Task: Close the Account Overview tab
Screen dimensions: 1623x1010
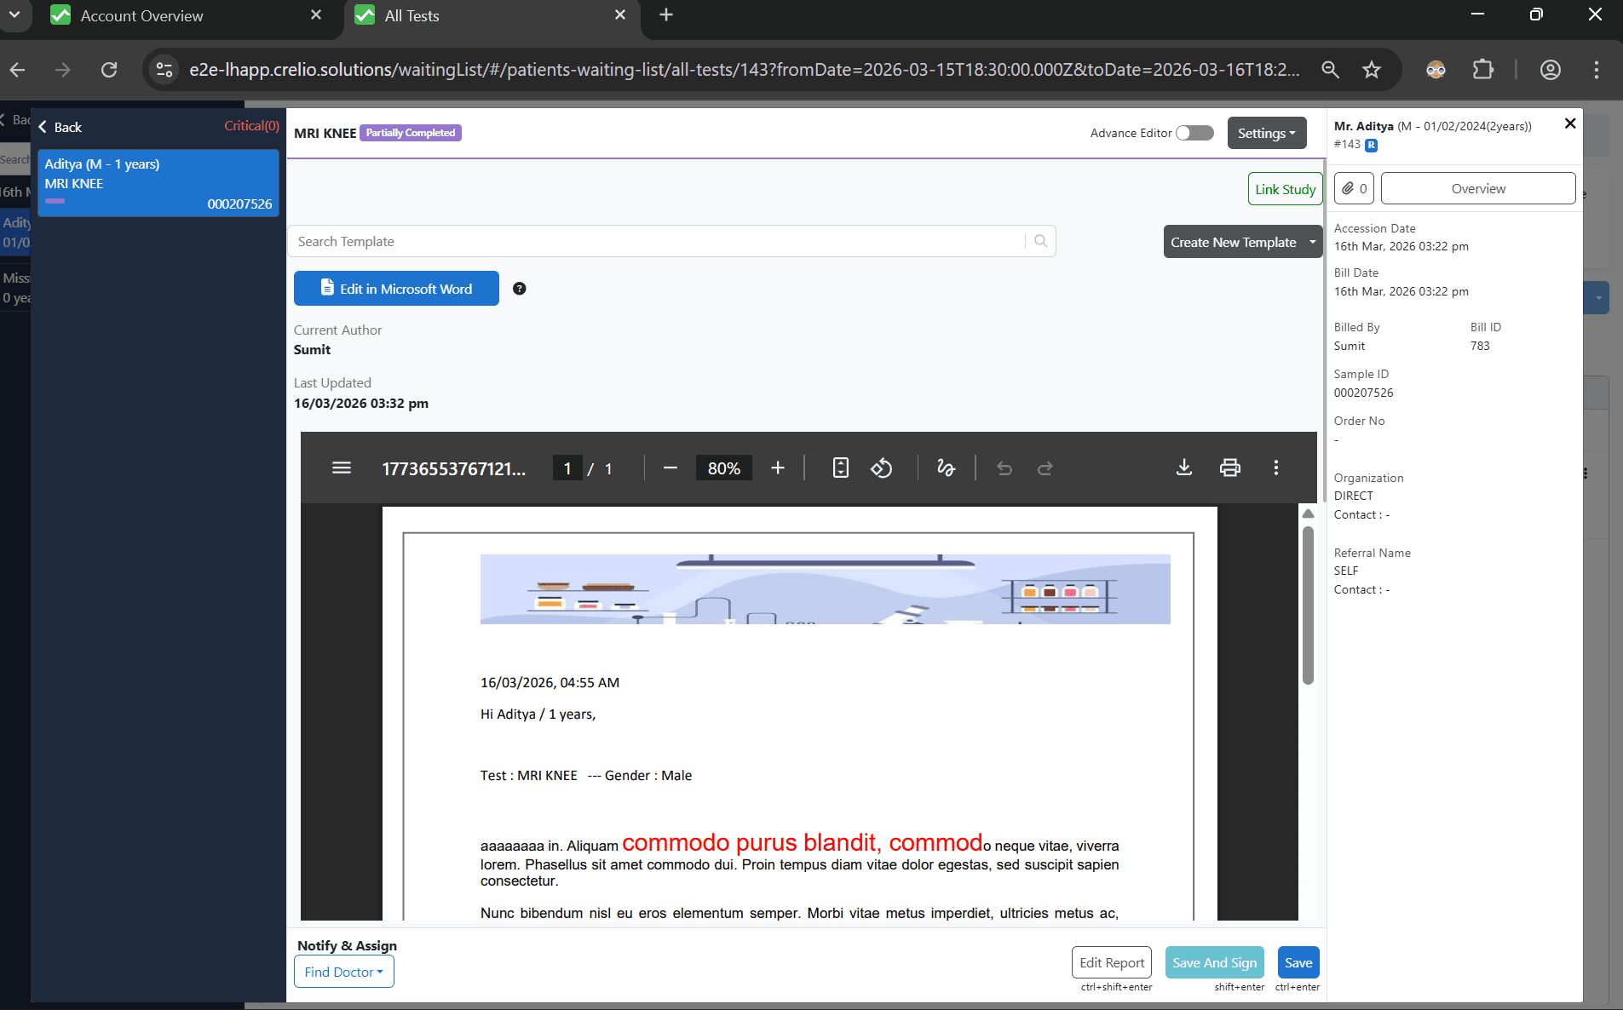Action: pos(316,15)
